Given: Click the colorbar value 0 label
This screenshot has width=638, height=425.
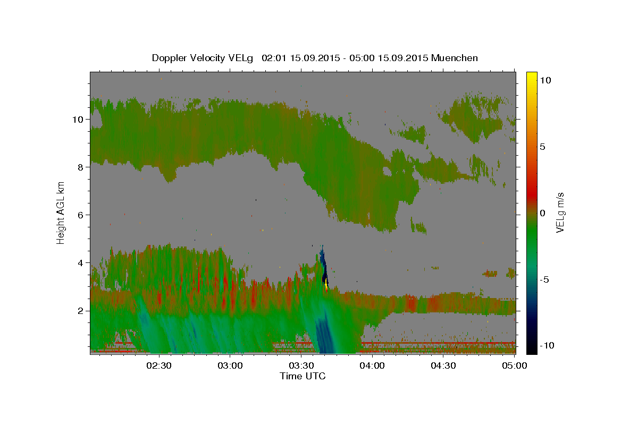Looking at the screenshot, I should pyautogui.click(x=543, y=213).
